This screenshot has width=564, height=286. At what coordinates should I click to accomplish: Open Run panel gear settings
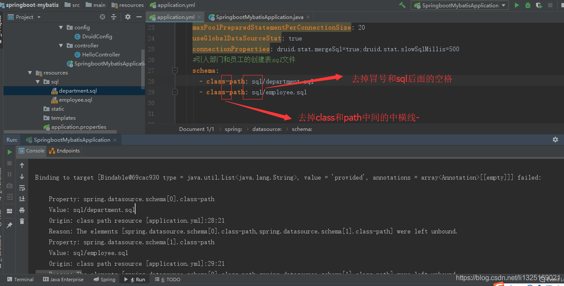point(555,140)
